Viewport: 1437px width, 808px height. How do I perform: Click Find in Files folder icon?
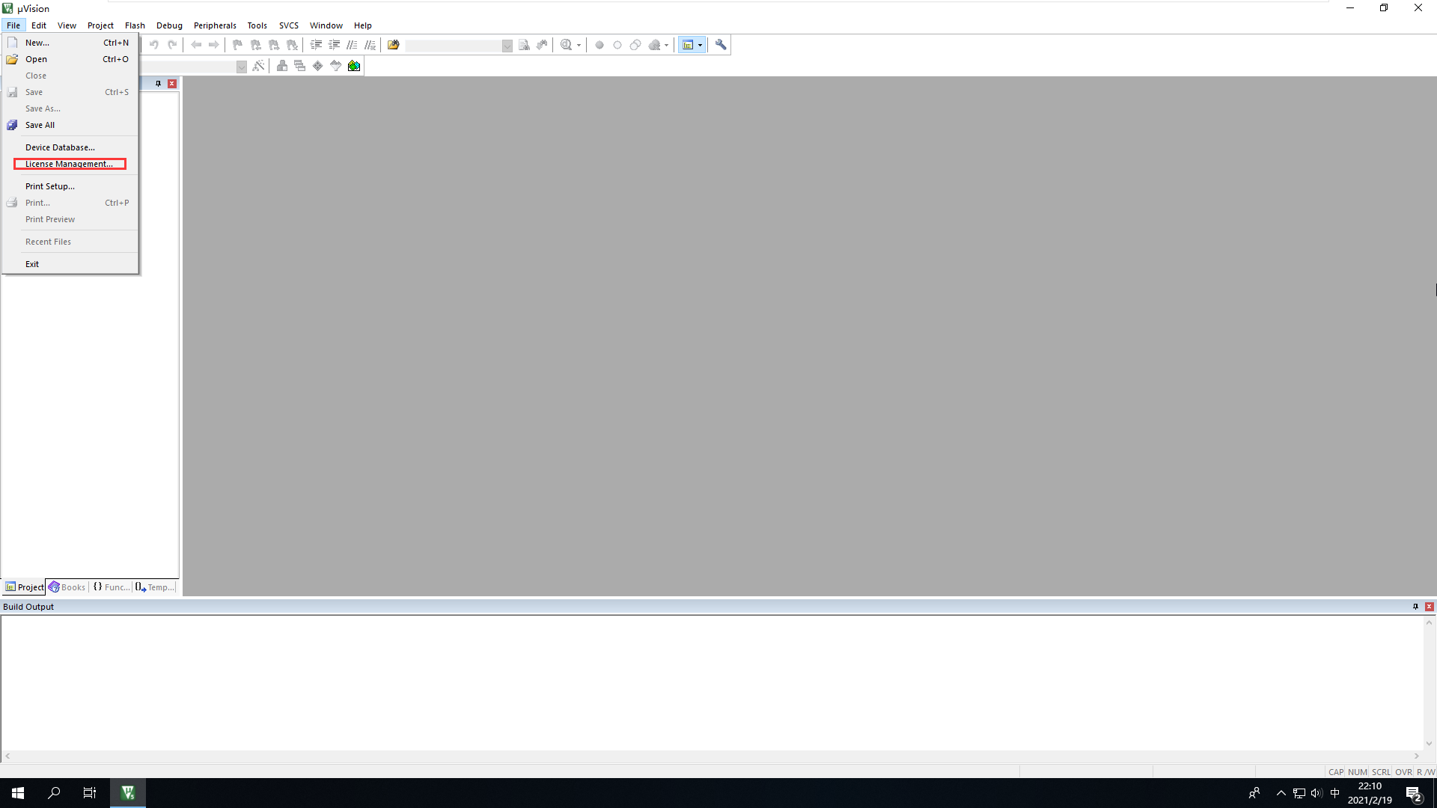(394, 45)
